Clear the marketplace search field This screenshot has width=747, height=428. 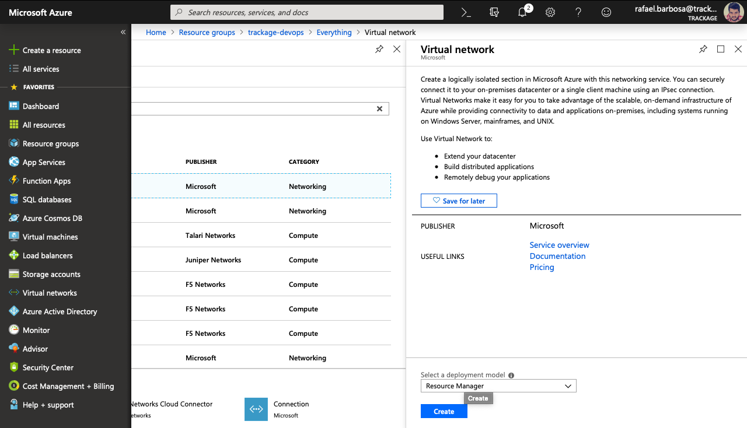coord(379,108)
